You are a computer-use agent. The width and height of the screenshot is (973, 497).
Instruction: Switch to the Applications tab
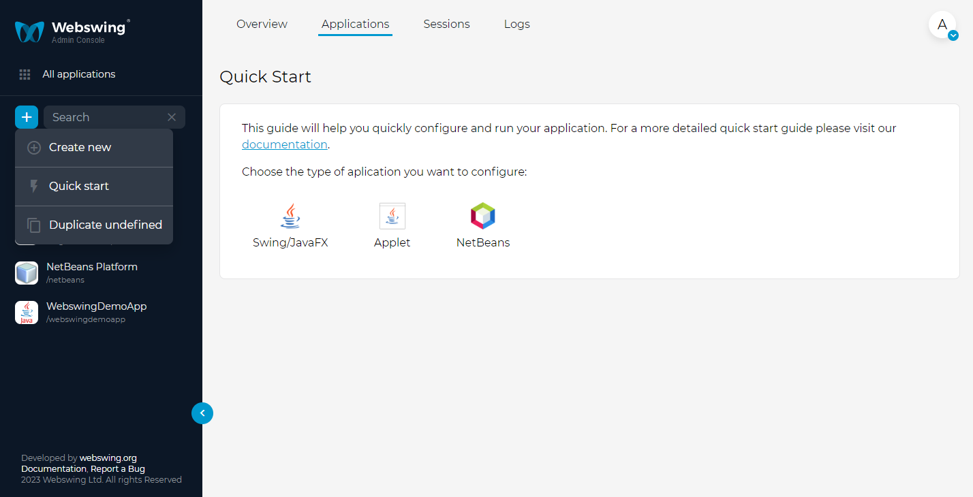point(355,25)
